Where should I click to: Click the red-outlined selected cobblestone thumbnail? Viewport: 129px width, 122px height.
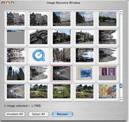click(x=61, y=73)
